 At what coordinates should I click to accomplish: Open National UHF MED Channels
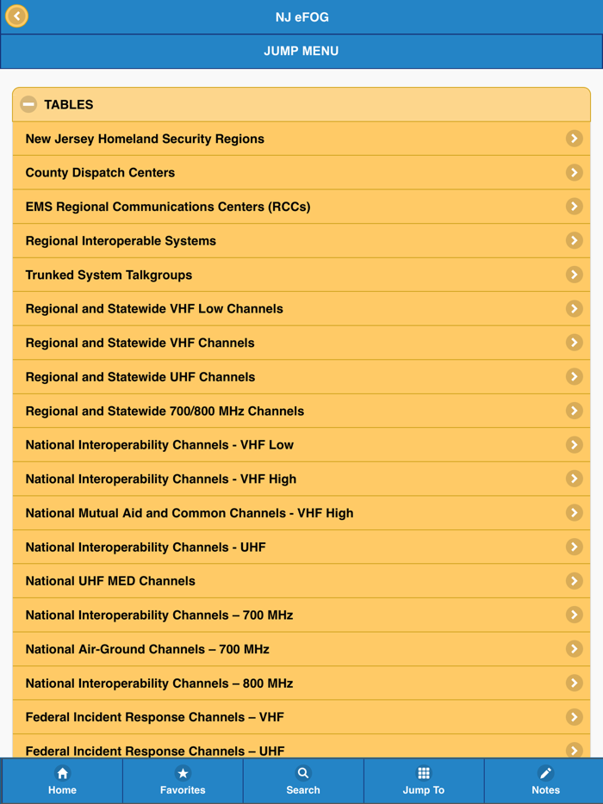click(x=301, y=581)
